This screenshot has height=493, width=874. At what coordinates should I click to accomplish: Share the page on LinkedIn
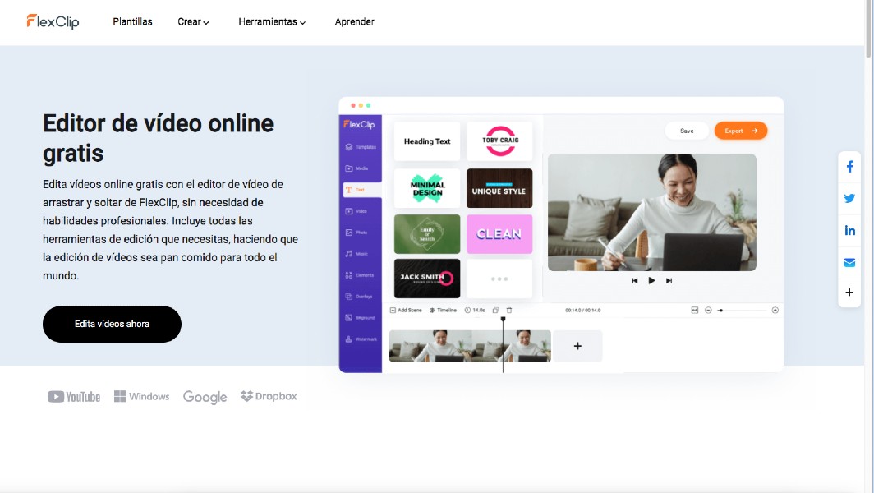click(x=849, y=230)
